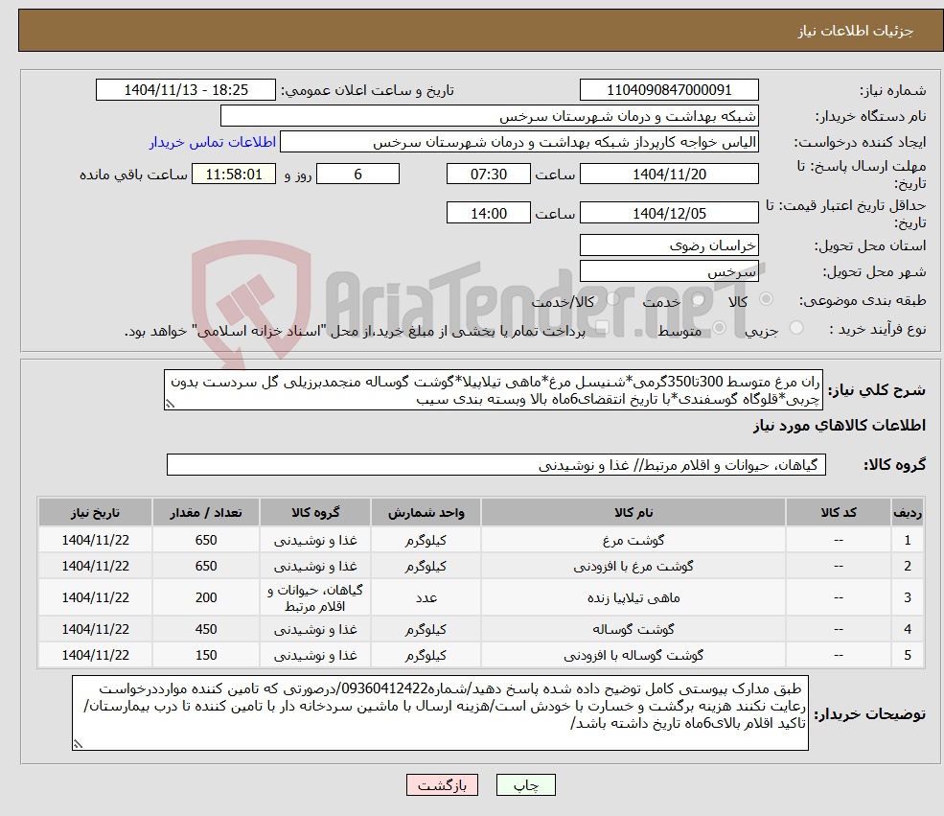Click the چاپ print button
Screen dimensions: 944x816
[525, 784]
